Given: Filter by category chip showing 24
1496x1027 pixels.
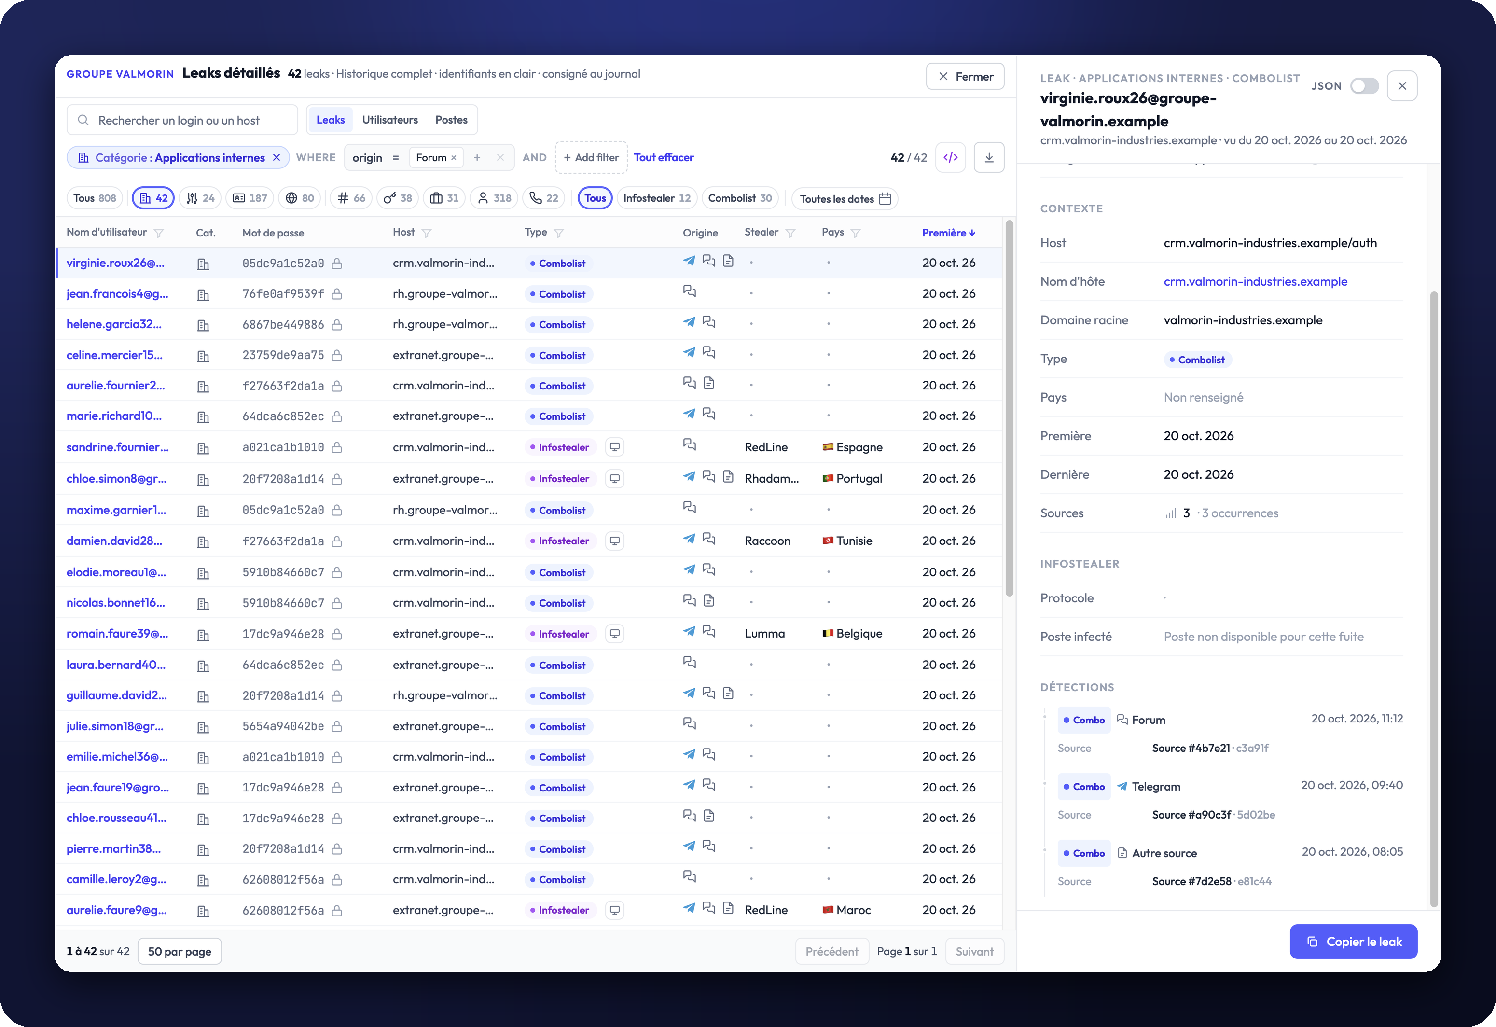Looking at the screenshot, I should (200, 198).
